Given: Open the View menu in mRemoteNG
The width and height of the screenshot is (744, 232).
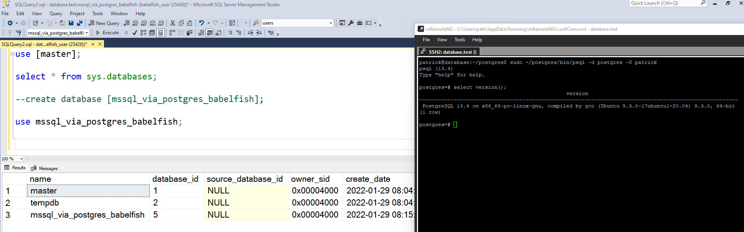Looking at the screenshot, I should coord(442,40).
